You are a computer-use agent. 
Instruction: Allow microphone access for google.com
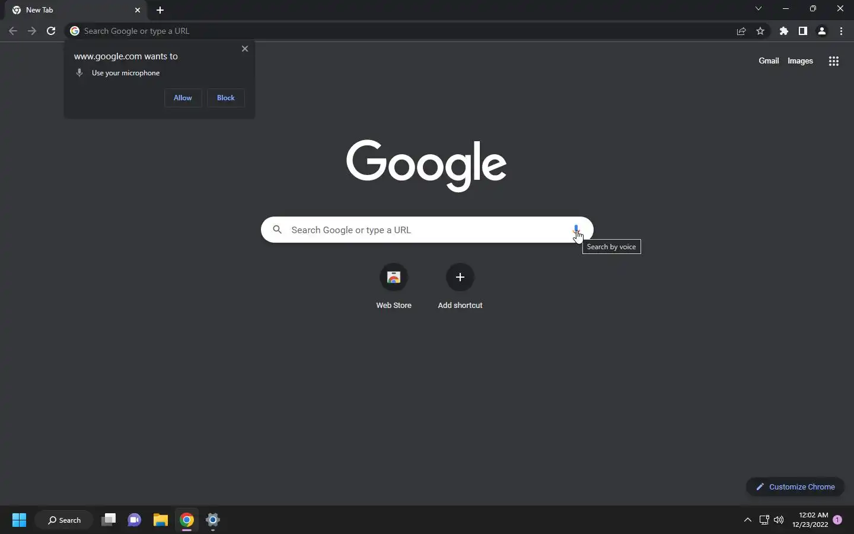tap(183, 98)
